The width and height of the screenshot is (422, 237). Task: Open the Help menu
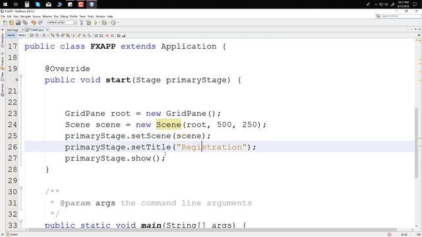coord(110,16)
